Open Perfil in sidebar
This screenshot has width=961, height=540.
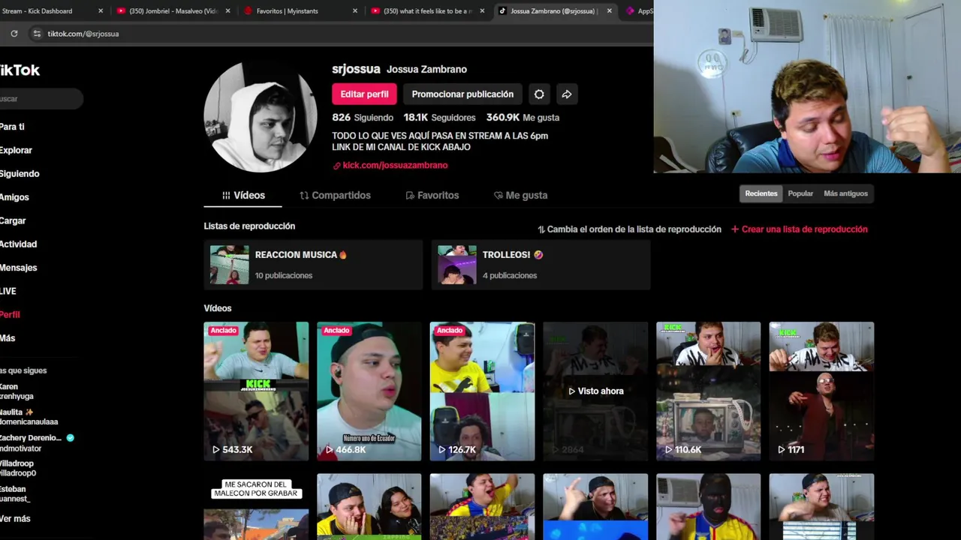[11, 315]
